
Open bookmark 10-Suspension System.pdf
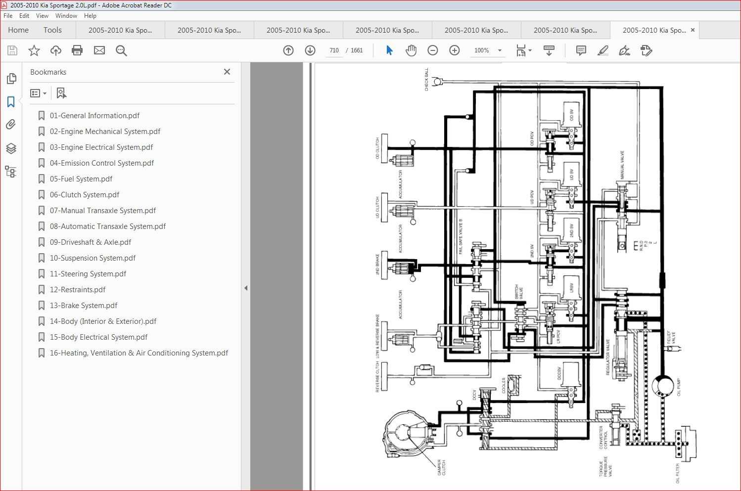93,258
